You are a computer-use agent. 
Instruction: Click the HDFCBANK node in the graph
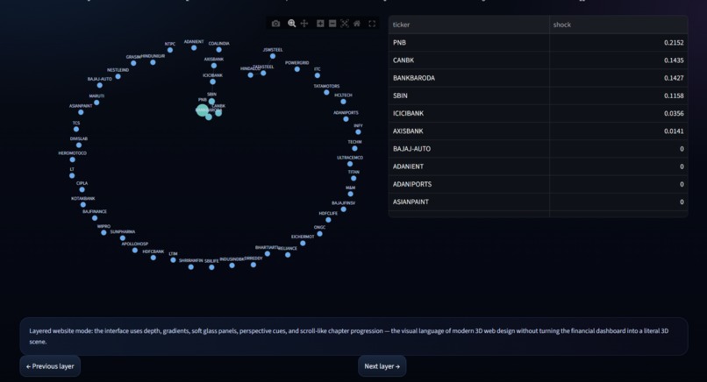[x=154, y=258]
